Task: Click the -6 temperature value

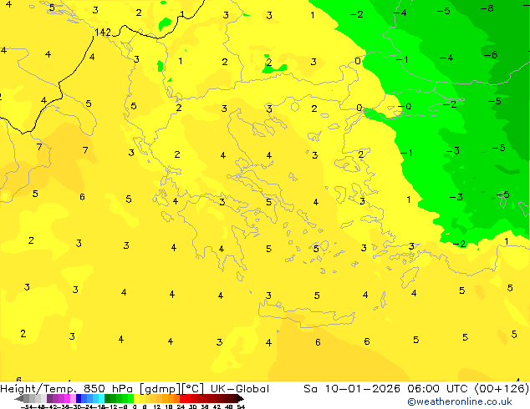Action: [x=491, y=54]
